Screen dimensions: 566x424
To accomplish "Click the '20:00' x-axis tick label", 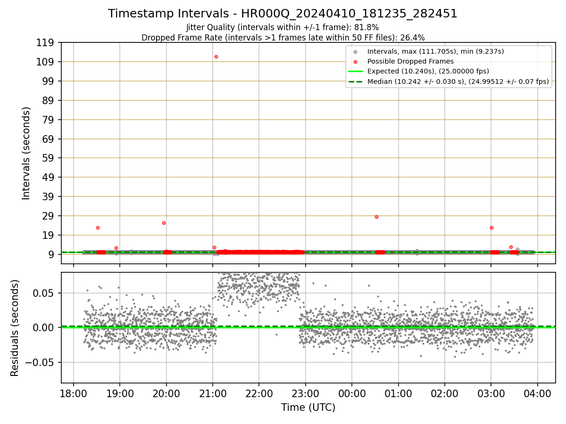I will 166,393.
